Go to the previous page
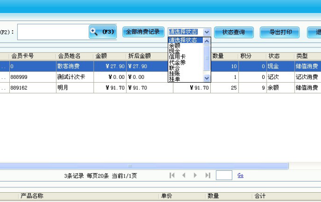Viewport: 321px width, 202px height. click(x=184, y=175)
